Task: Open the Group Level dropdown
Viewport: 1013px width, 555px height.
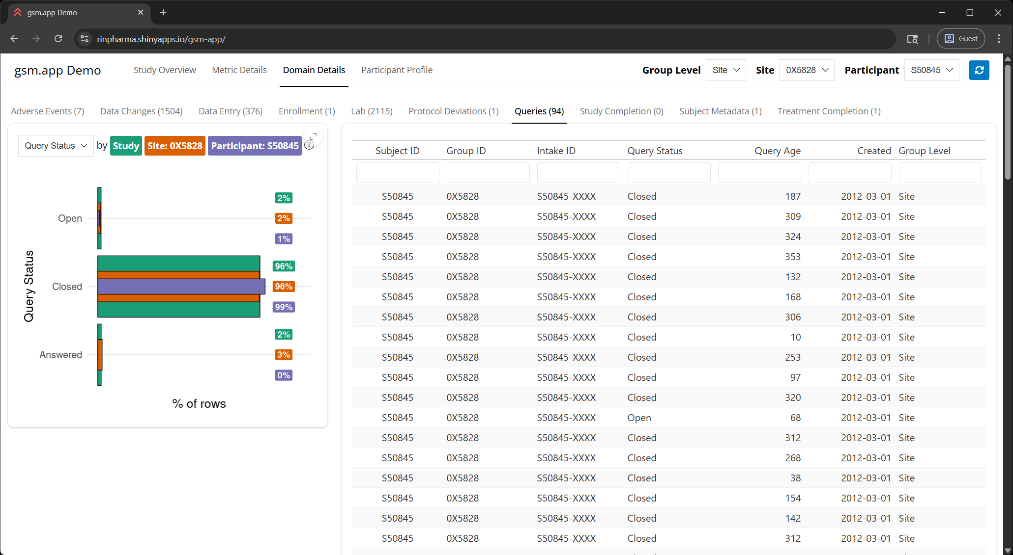Action: pos(725,70)
